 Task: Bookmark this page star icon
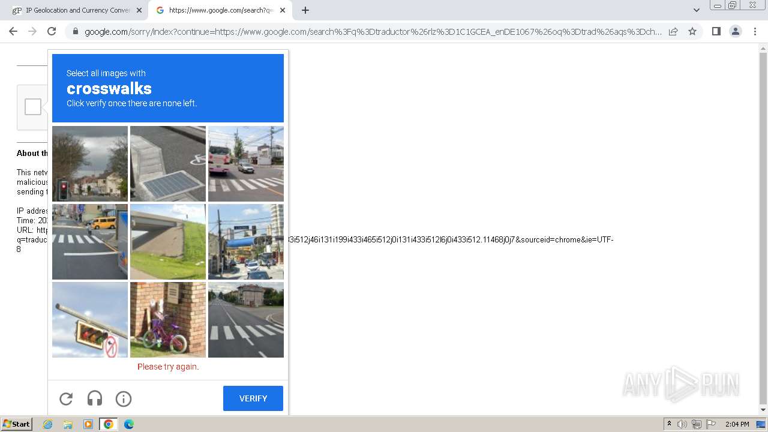point(692,31)
